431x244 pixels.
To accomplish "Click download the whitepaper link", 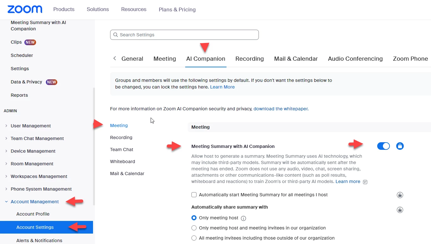I will click(x=280, y=109).
